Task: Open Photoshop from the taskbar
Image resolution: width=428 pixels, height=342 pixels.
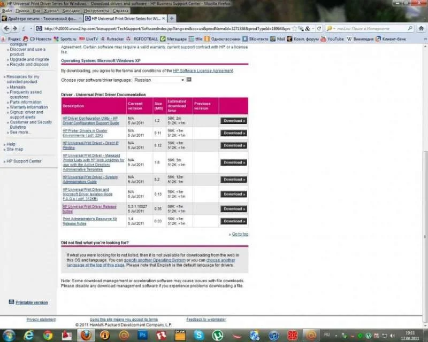Action: (142, 335)
